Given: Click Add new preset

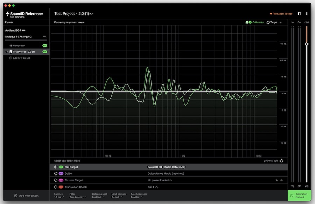Looking at the screenshot, I should click(21, 58).
